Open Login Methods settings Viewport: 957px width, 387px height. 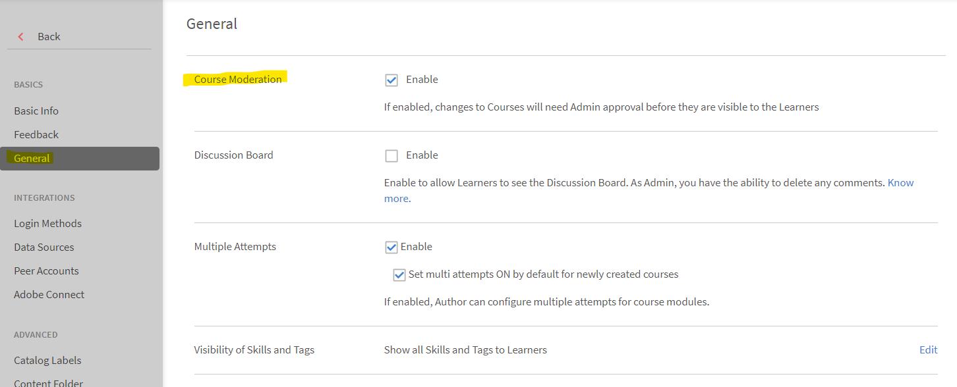click(47, 224)
